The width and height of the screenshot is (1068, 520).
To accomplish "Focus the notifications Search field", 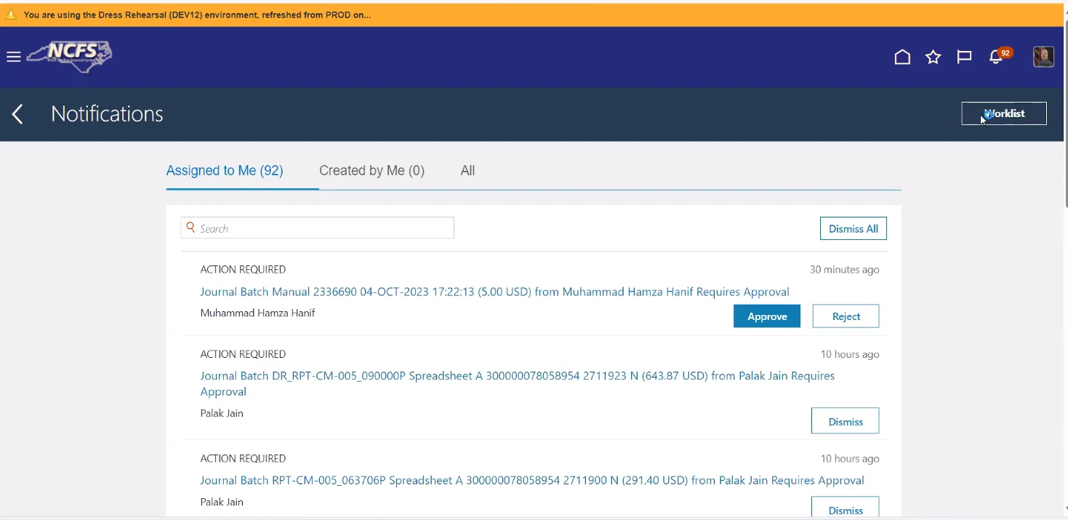I will tap(317, 228).
